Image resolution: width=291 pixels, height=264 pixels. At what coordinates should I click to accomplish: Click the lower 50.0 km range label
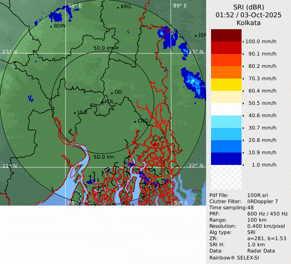pos(104,157)
